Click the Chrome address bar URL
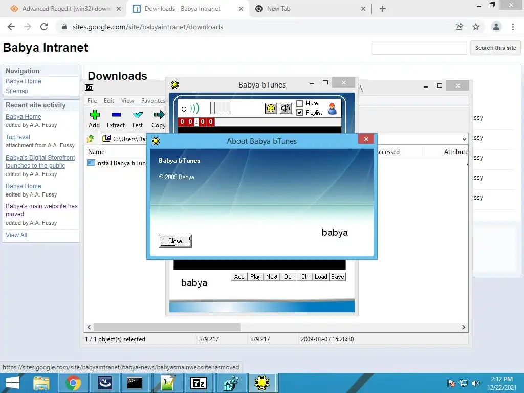The height and width of the screenshot is (393, 524). click(x=148, y=27)
